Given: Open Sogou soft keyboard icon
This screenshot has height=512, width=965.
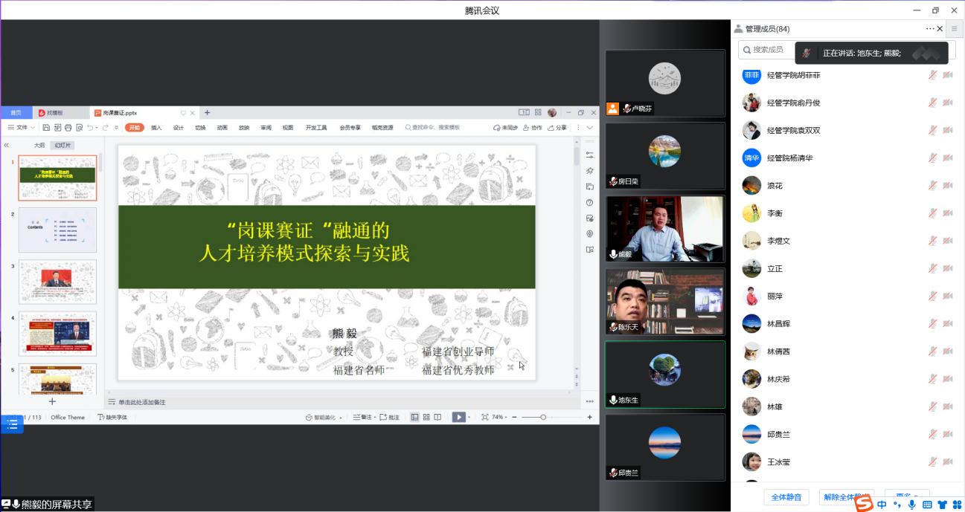Looking at the screenshot, I should (x=927, y=505).
